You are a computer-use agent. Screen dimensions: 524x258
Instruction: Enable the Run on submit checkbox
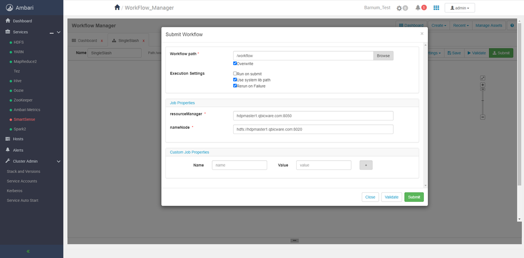235,73
